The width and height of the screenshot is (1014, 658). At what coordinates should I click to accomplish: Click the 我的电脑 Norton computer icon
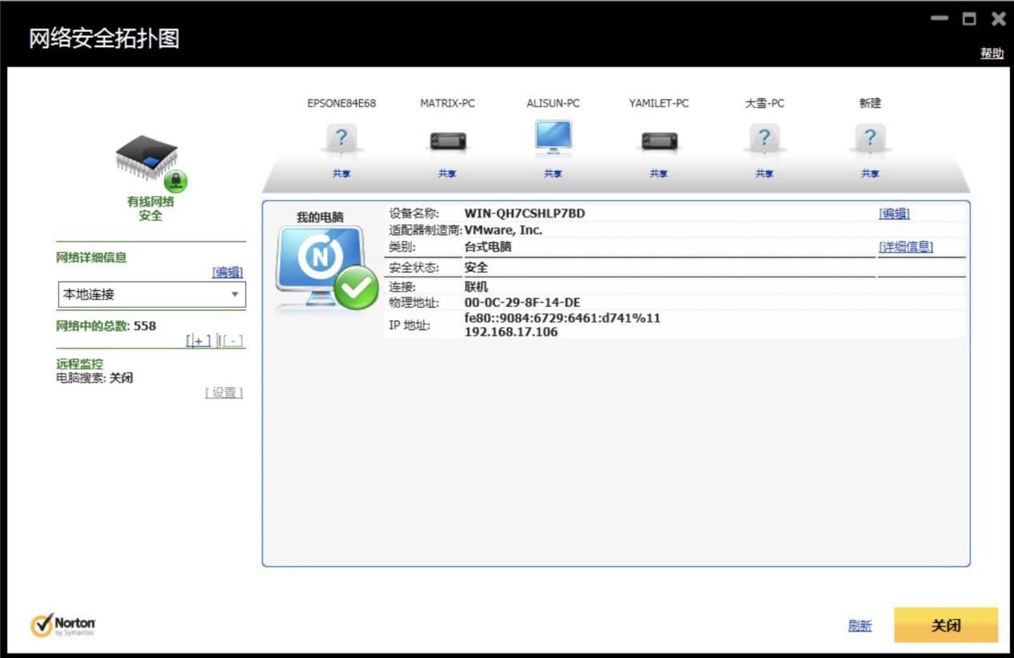[326, 269]
